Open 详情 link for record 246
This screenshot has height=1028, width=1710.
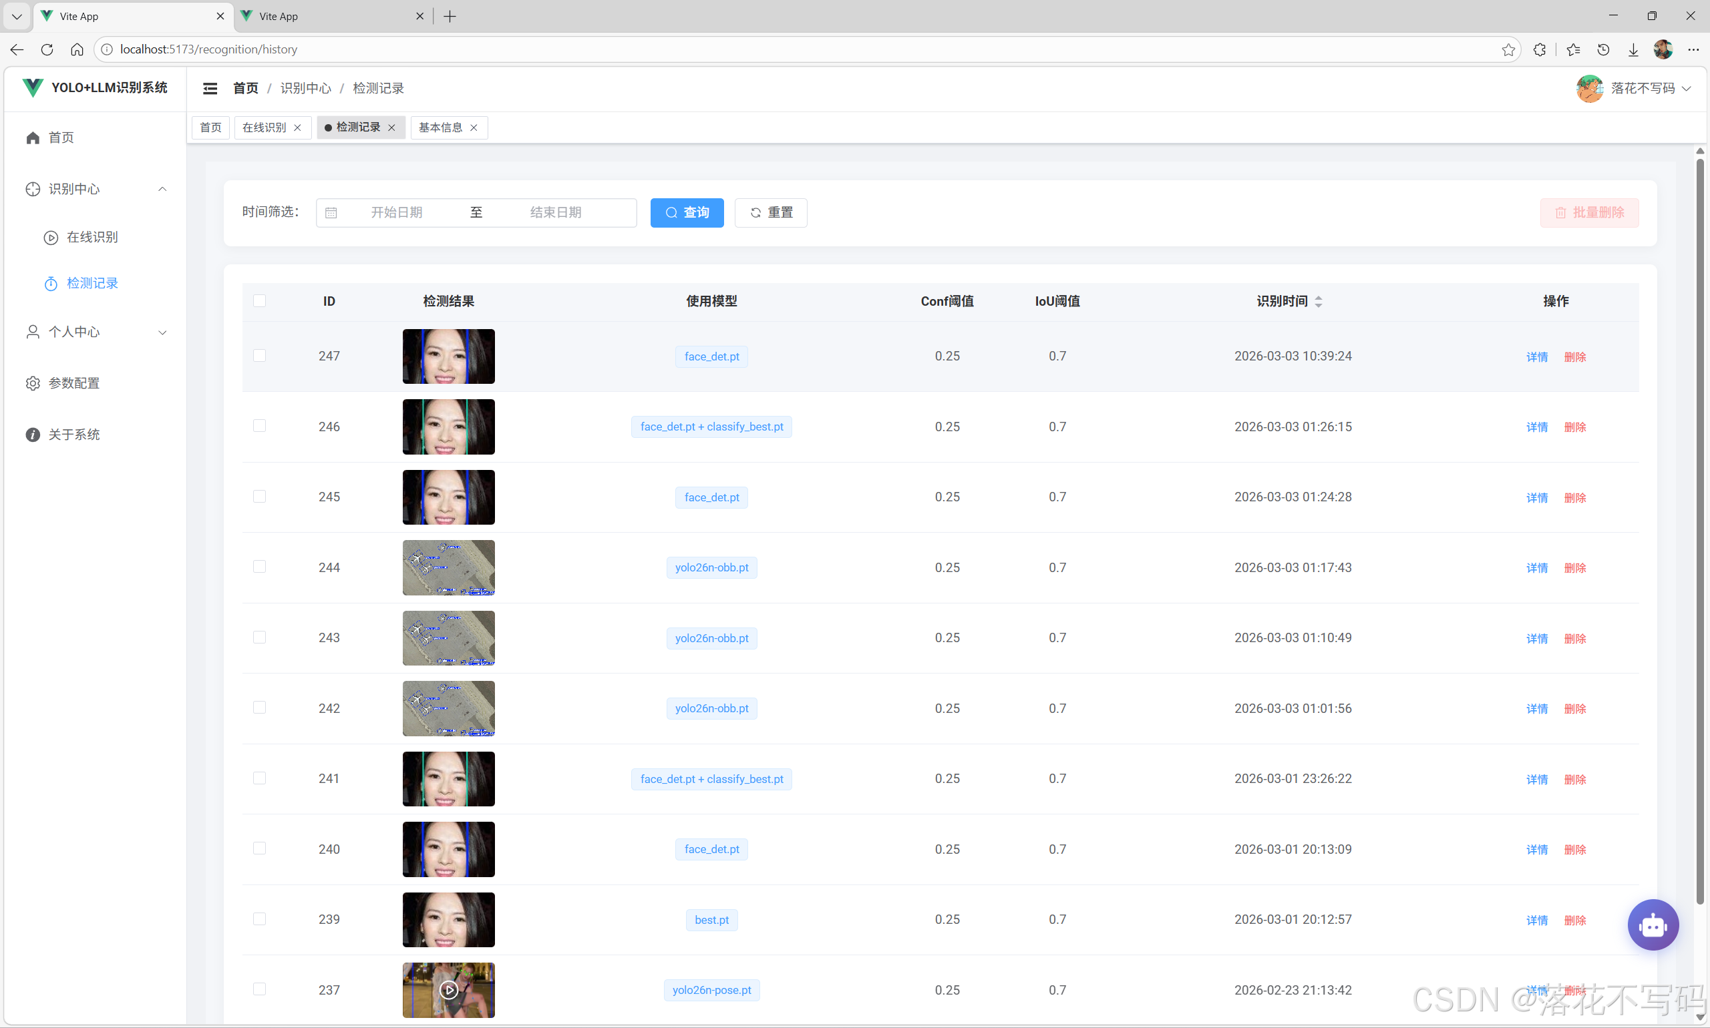coord(1536,427)
